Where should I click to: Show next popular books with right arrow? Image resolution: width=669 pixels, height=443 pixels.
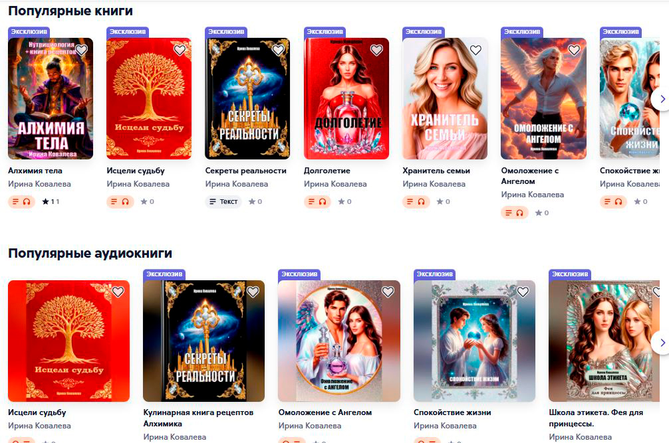661,99
